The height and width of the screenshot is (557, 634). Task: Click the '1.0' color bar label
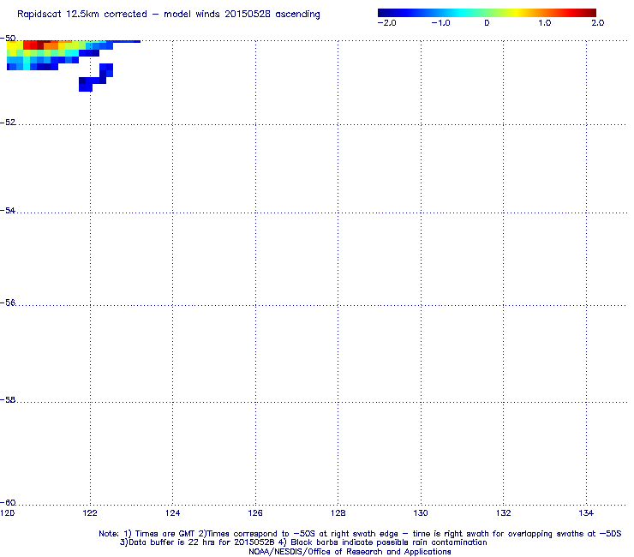point(545,23)
